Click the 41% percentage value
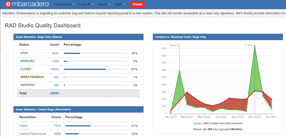Image resolution: width=286 pixels, height=137 pixels. coord(134,126)
